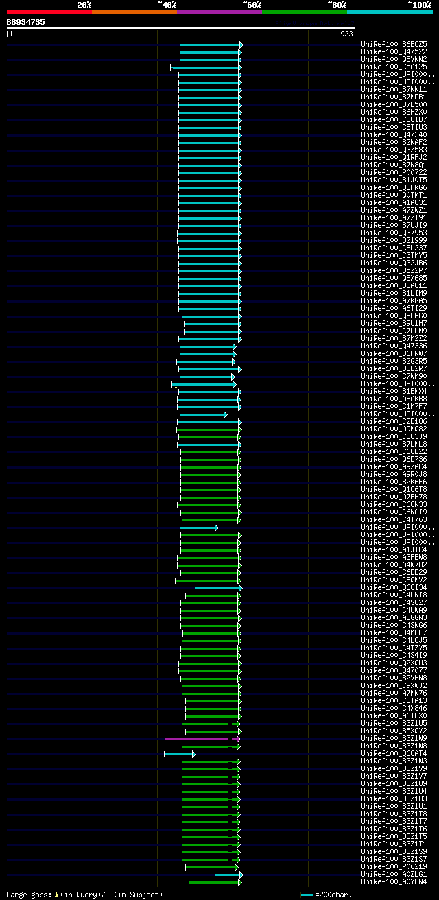The image size is (439, 900).
Task: Select hit label UniRef100_A7ZWZ1
Action: point(395,210)
